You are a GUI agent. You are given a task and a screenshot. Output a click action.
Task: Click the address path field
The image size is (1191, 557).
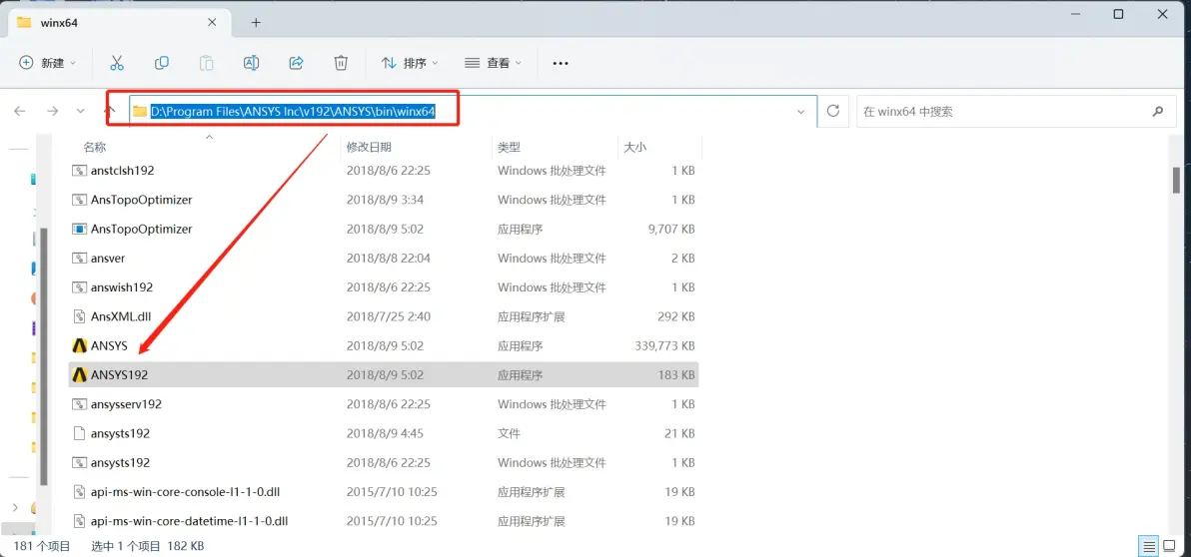point(473,112)
